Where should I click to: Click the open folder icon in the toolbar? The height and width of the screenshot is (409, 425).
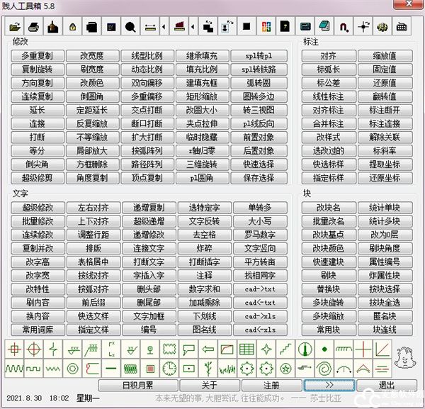16,27
